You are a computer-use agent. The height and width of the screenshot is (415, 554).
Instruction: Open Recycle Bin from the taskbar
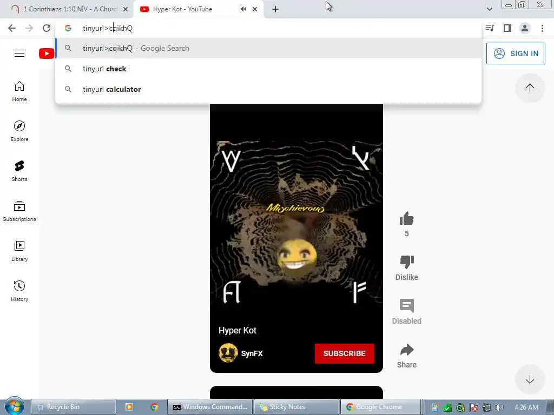[x=73, y=407]
